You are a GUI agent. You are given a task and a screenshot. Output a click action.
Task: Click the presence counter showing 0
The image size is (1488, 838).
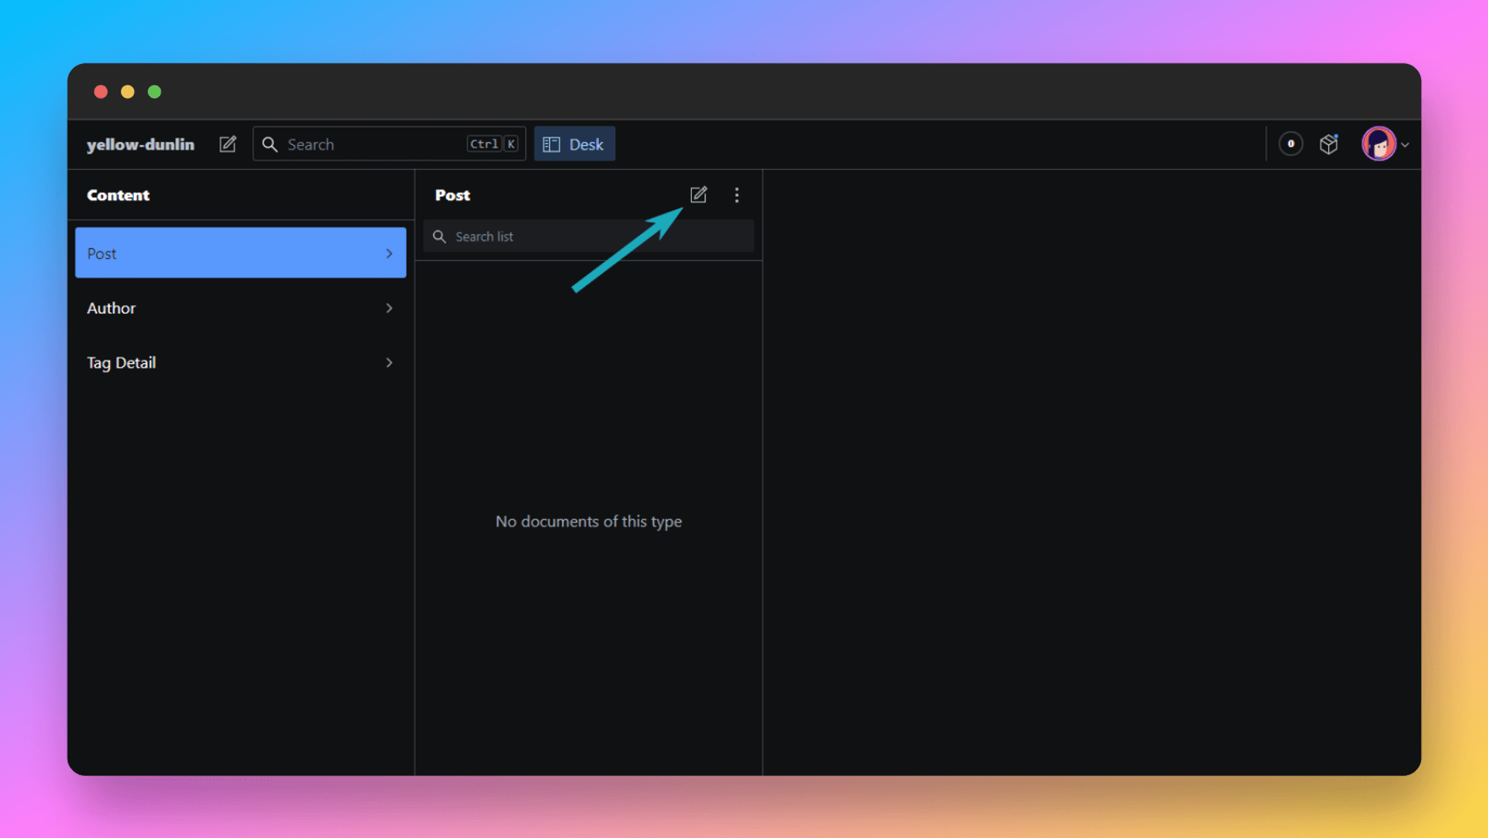click(1291, 144)
